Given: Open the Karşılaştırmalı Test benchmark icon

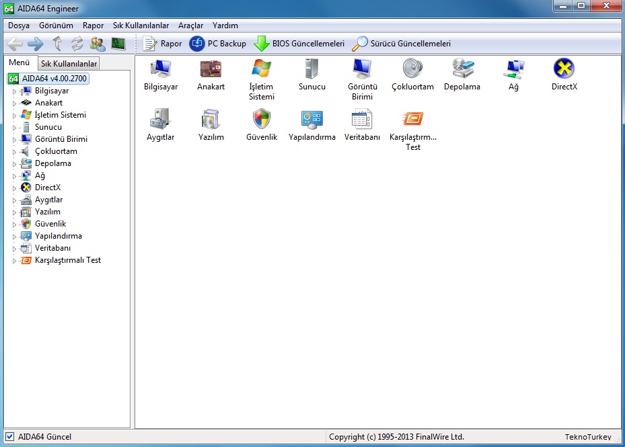Looking at the screenshot, I should [x=412, y=120].
